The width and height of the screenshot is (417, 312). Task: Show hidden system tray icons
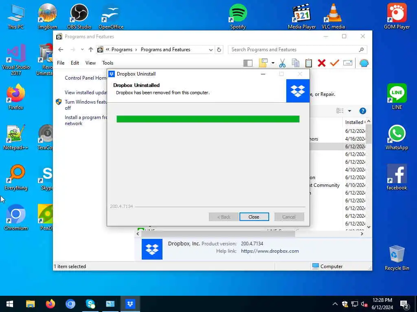coord(335,304)
